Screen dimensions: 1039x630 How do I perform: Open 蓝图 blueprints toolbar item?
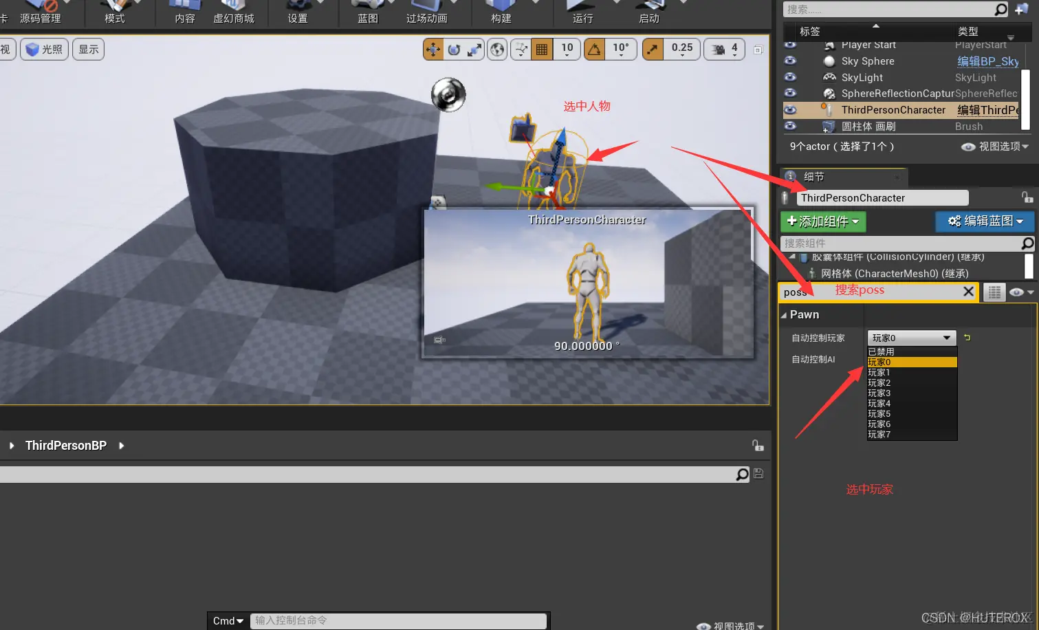(368, 14)
